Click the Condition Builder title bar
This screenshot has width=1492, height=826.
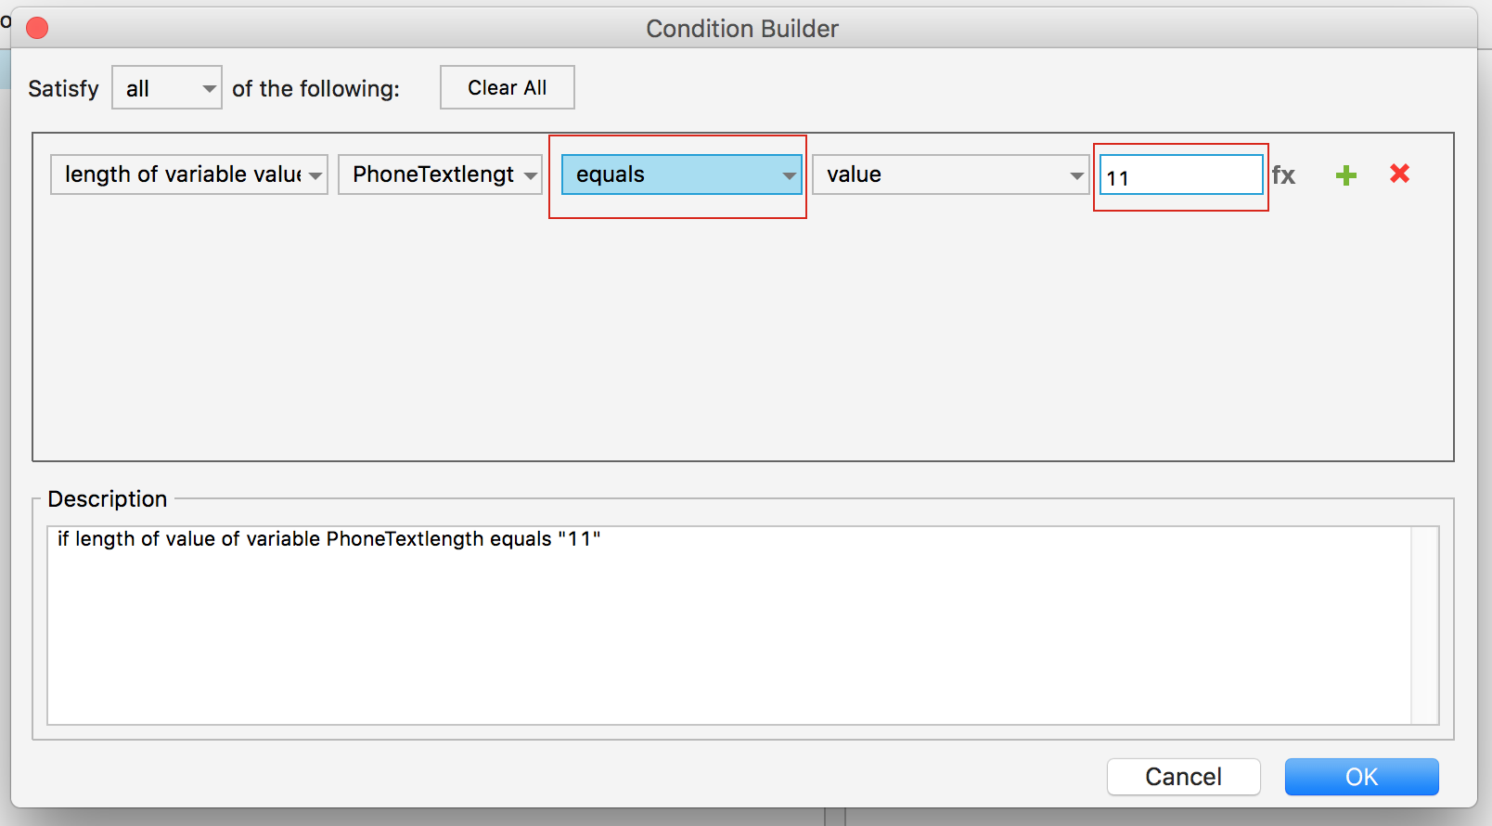pyautogui.click(x=742, y=29)
